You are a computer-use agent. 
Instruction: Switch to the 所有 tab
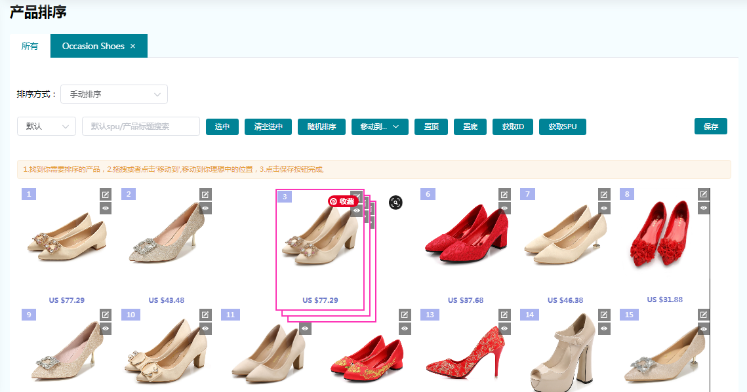(30, 46)
